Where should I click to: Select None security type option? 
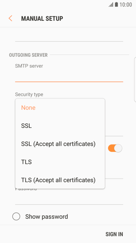click(60, 107)
